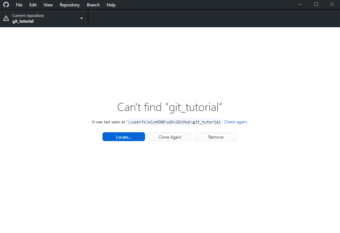Maximize the GitHub Desktop window
Viewport: 340px width, 233px height.
pyautogui.click(x=316, y=5)
